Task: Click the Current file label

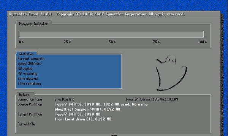Action: click(26, 124)
